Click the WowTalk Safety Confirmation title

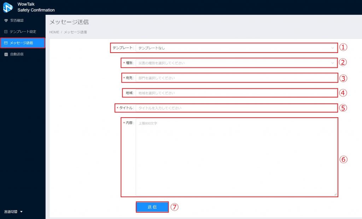(x=36, y=7)
